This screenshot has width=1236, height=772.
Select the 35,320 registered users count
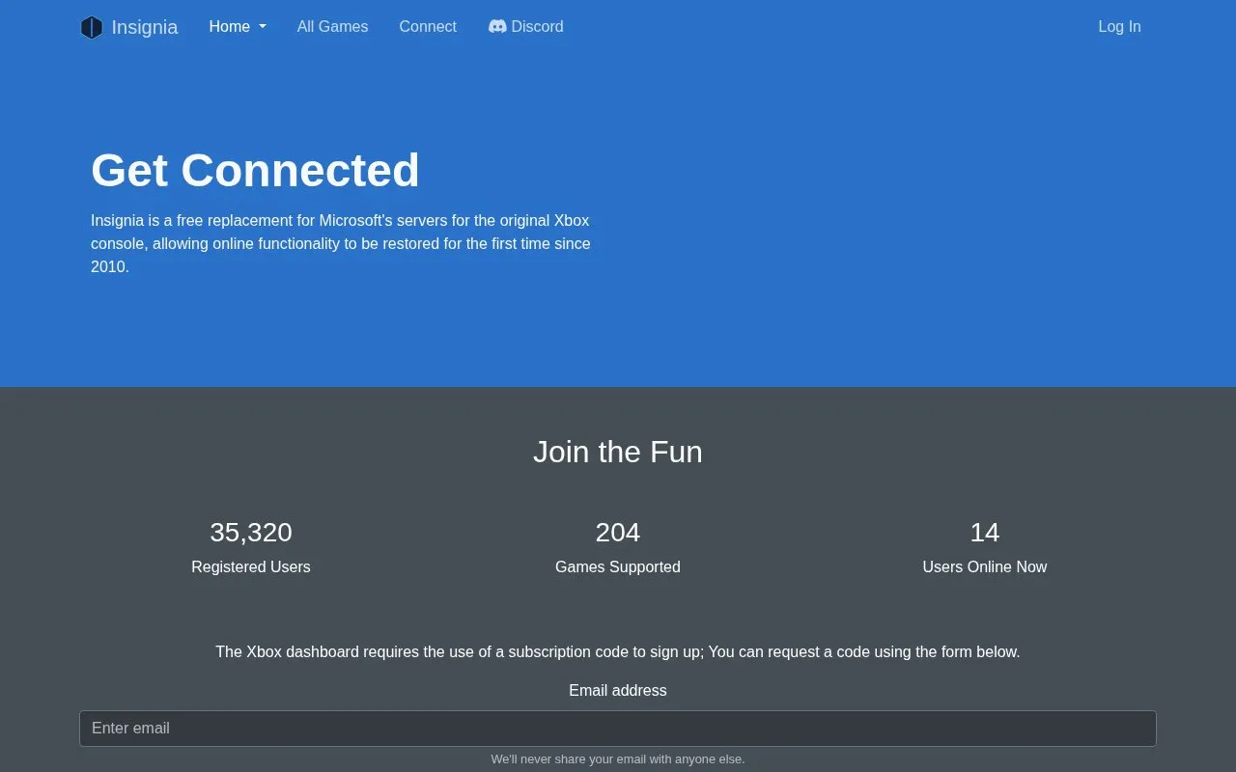251,533
